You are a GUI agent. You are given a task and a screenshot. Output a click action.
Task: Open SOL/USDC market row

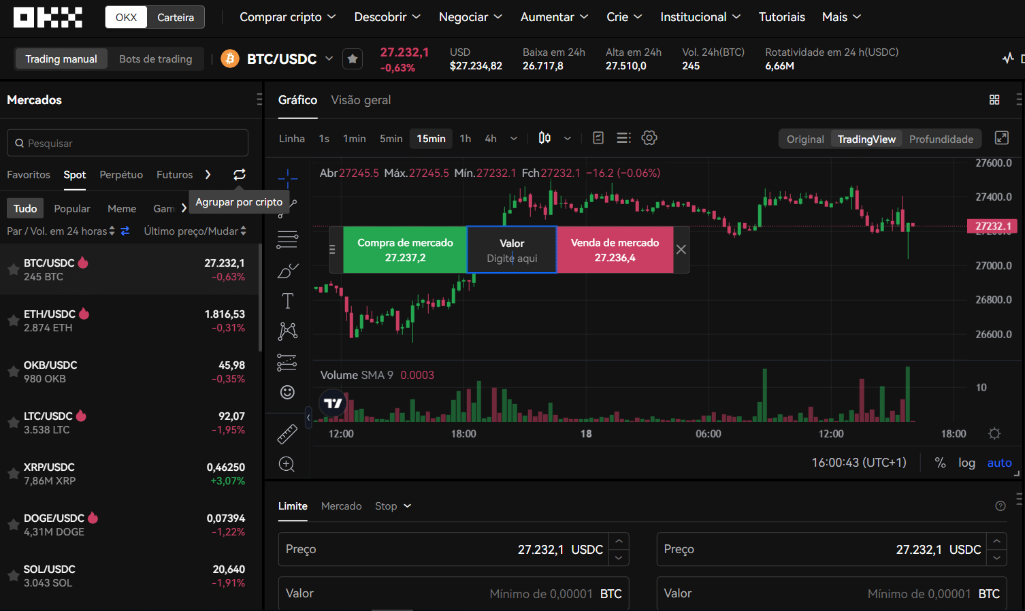click(129, 576)
